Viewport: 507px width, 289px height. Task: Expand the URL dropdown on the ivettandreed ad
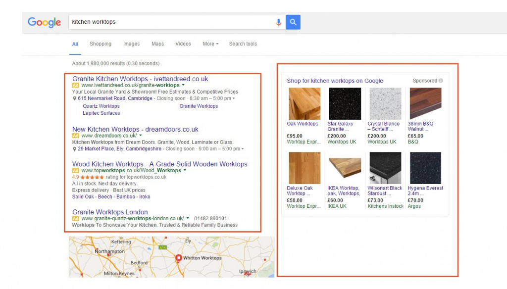point(184,85)
